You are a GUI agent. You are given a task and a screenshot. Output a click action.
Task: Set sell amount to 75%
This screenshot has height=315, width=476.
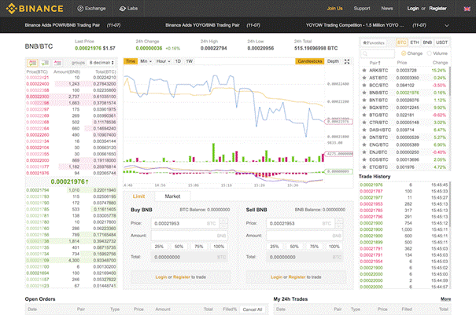coord(314,247)
